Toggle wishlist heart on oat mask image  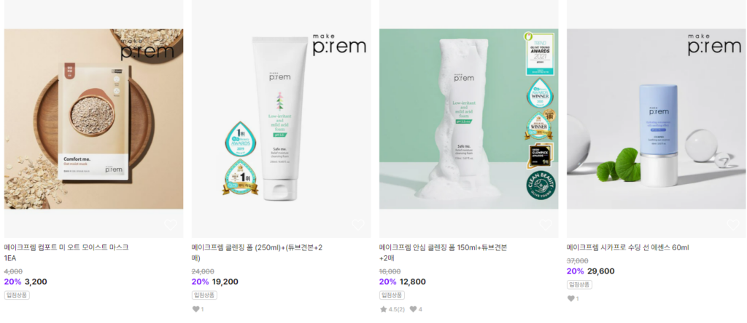click(x=171, y=225)
